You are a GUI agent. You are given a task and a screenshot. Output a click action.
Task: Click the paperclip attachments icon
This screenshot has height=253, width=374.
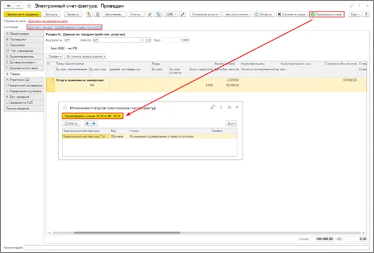point(150,14)
